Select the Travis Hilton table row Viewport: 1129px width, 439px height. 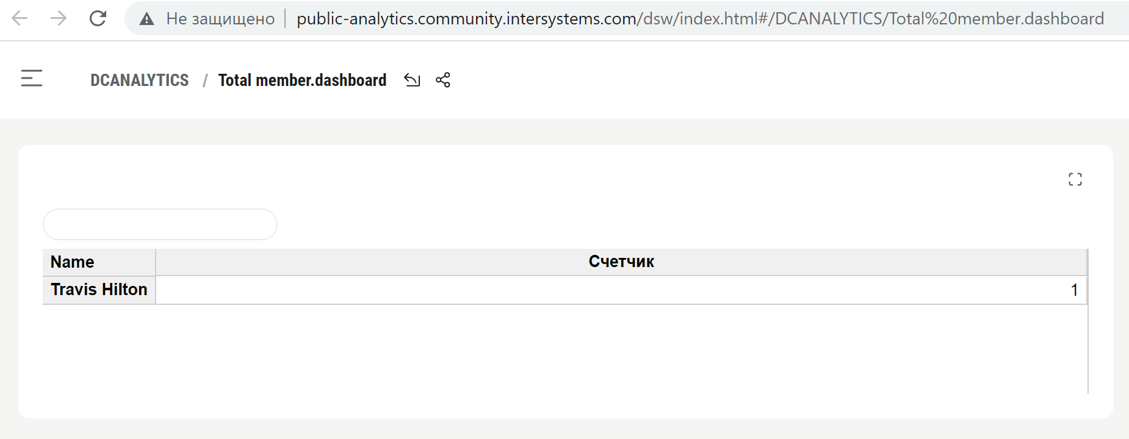pyautogui.click(x=98, y=290)
